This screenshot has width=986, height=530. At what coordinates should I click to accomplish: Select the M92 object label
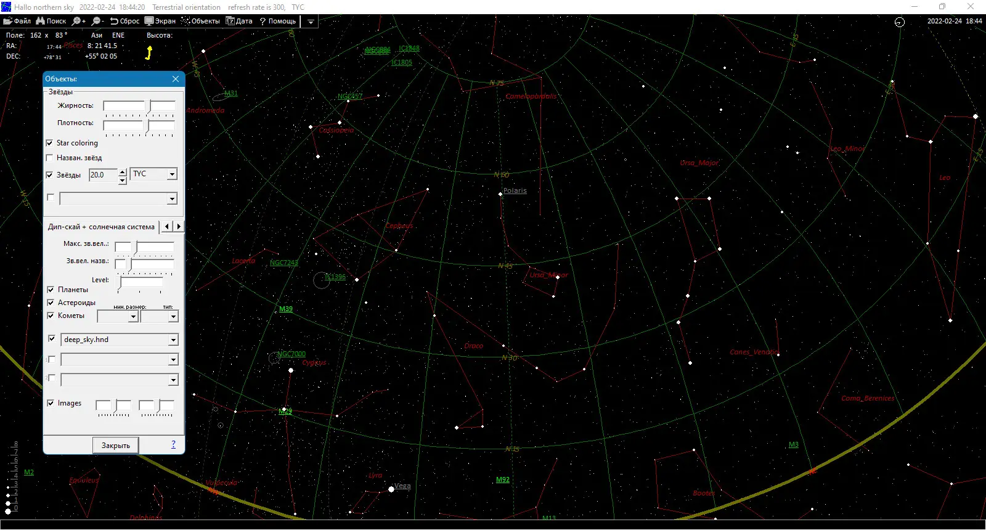pyautogui.click(x=503, y=480)
